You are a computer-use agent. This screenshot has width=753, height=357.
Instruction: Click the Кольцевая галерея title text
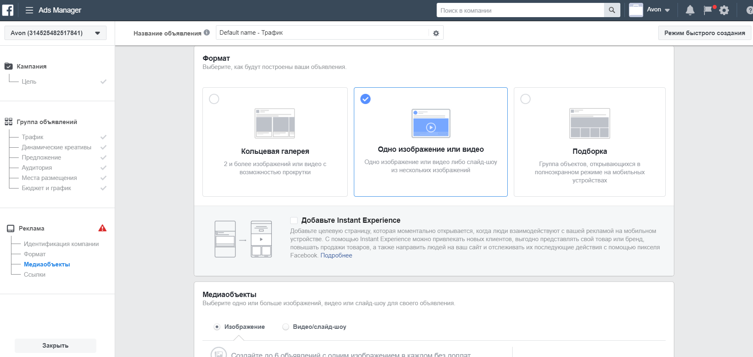tap(275, 151)
